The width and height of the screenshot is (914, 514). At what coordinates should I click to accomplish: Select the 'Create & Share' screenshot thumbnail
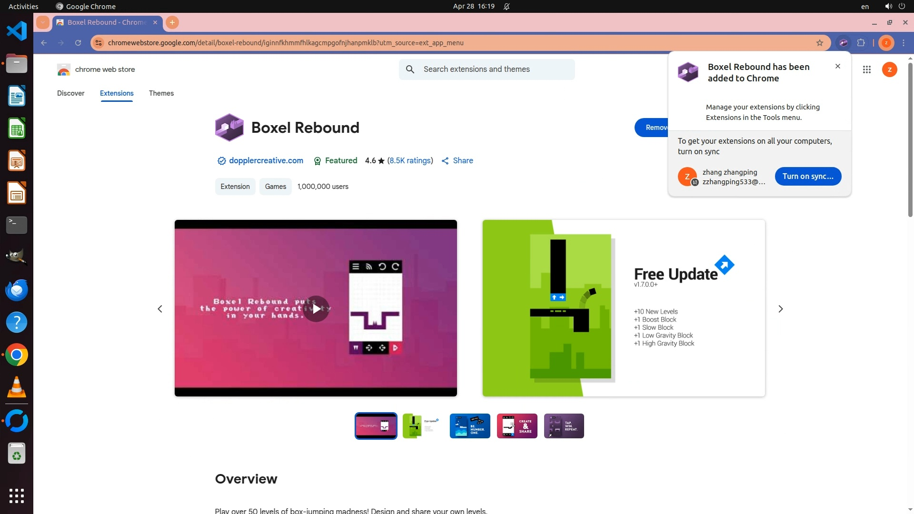517,426
